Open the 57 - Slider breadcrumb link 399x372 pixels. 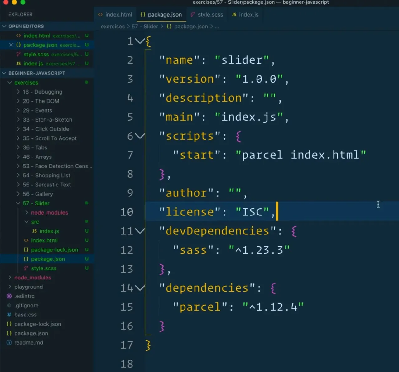[x=145, y=27]
